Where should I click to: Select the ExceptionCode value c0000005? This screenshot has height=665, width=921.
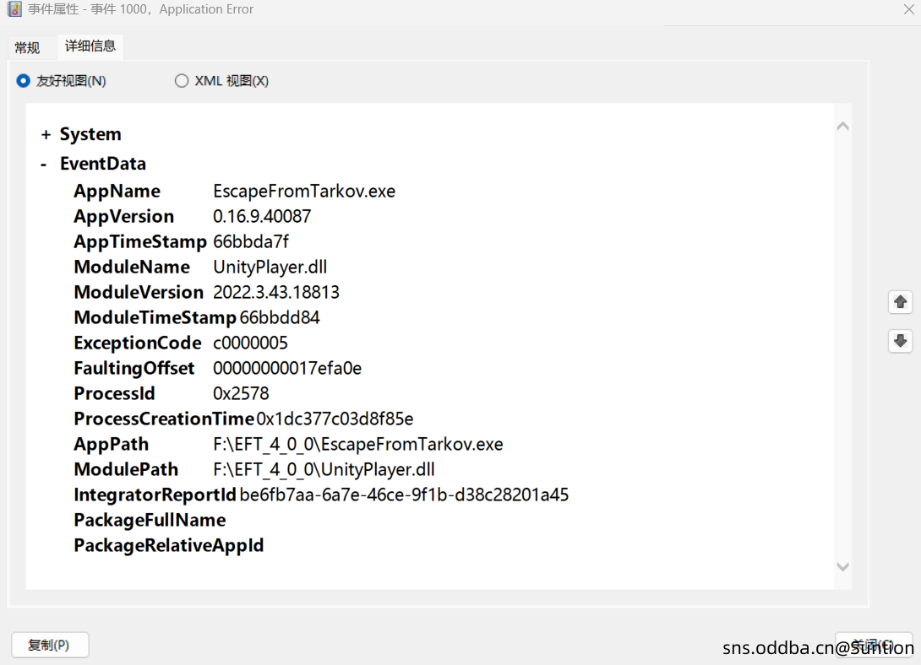250,343
